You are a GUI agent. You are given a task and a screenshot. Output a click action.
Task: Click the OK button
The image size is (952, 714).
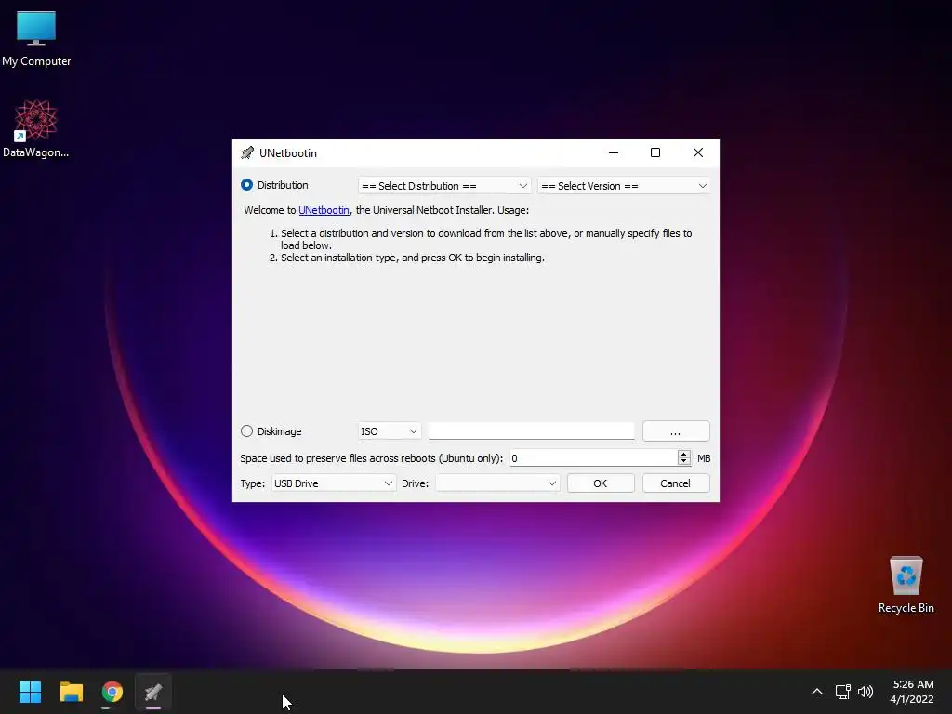click(601, 483)
